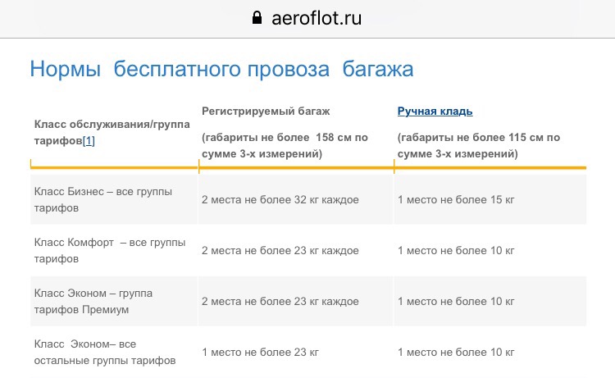615x378 pixels.
Task: Click the "Нормы бесплатного провоза багажа" heading
Action: 221,68
